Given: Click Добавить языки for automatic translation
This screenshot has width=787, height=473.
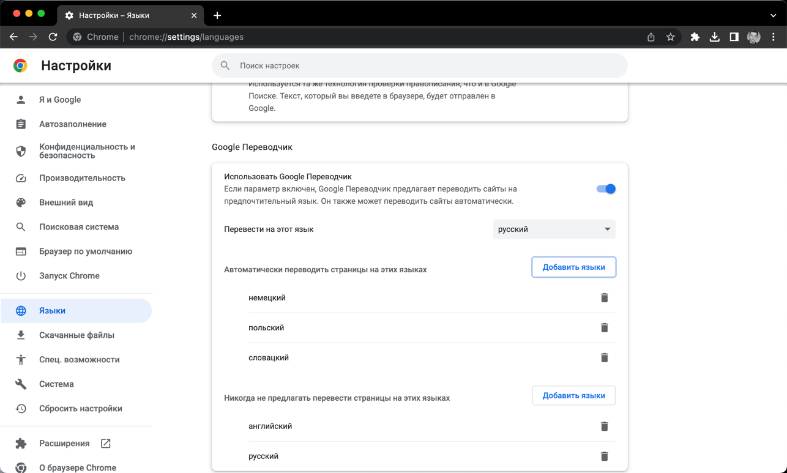Looking at the screenshot, I should point(573,267).
